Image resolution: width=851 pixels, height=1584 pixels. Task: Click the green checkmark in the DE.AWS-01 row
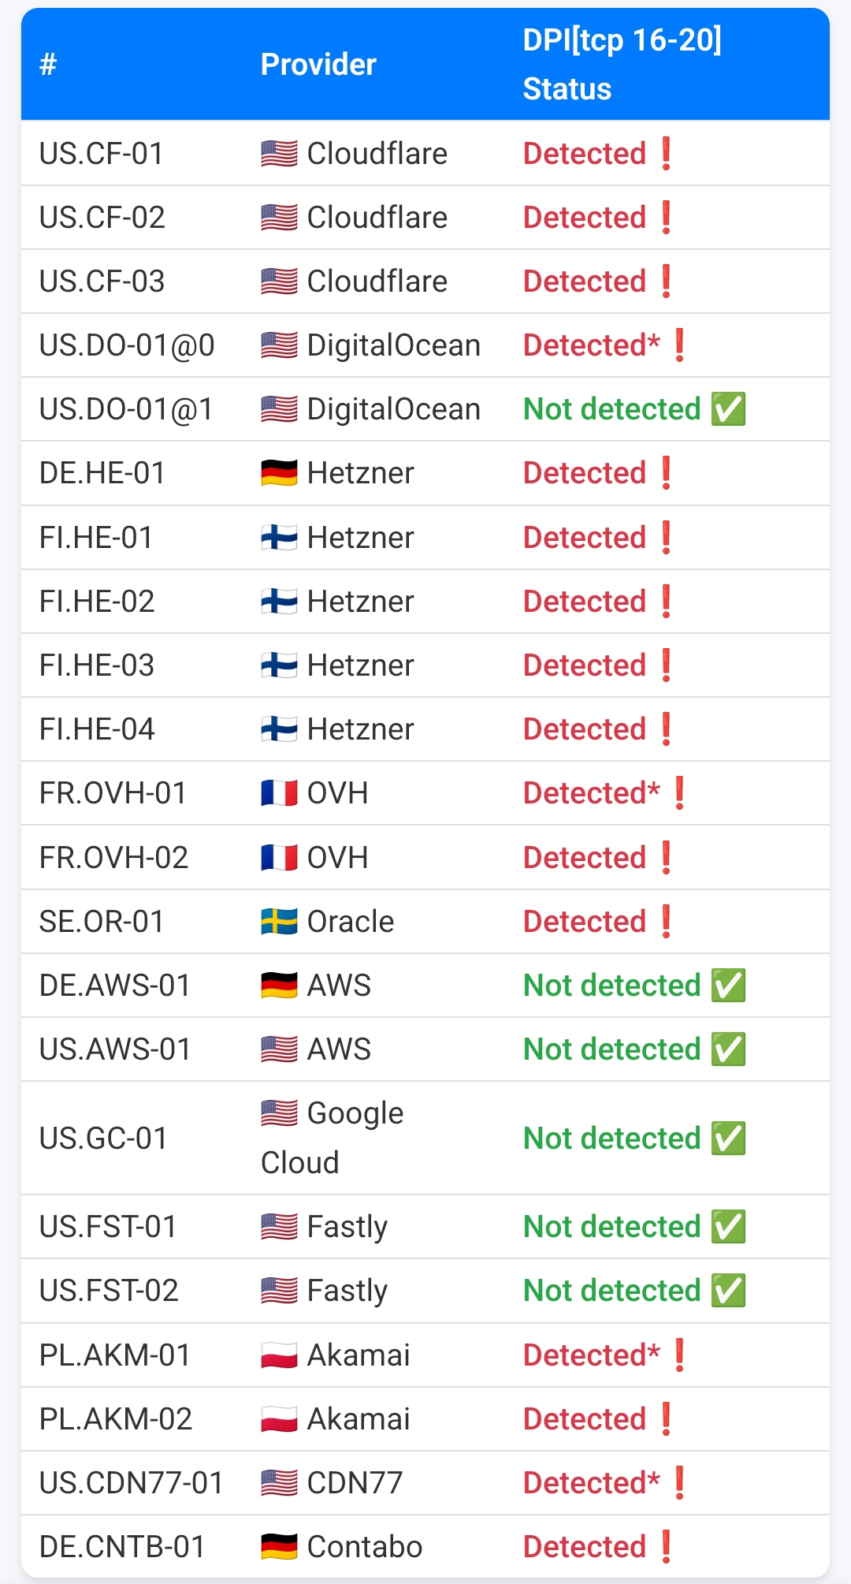coord(728,986)
